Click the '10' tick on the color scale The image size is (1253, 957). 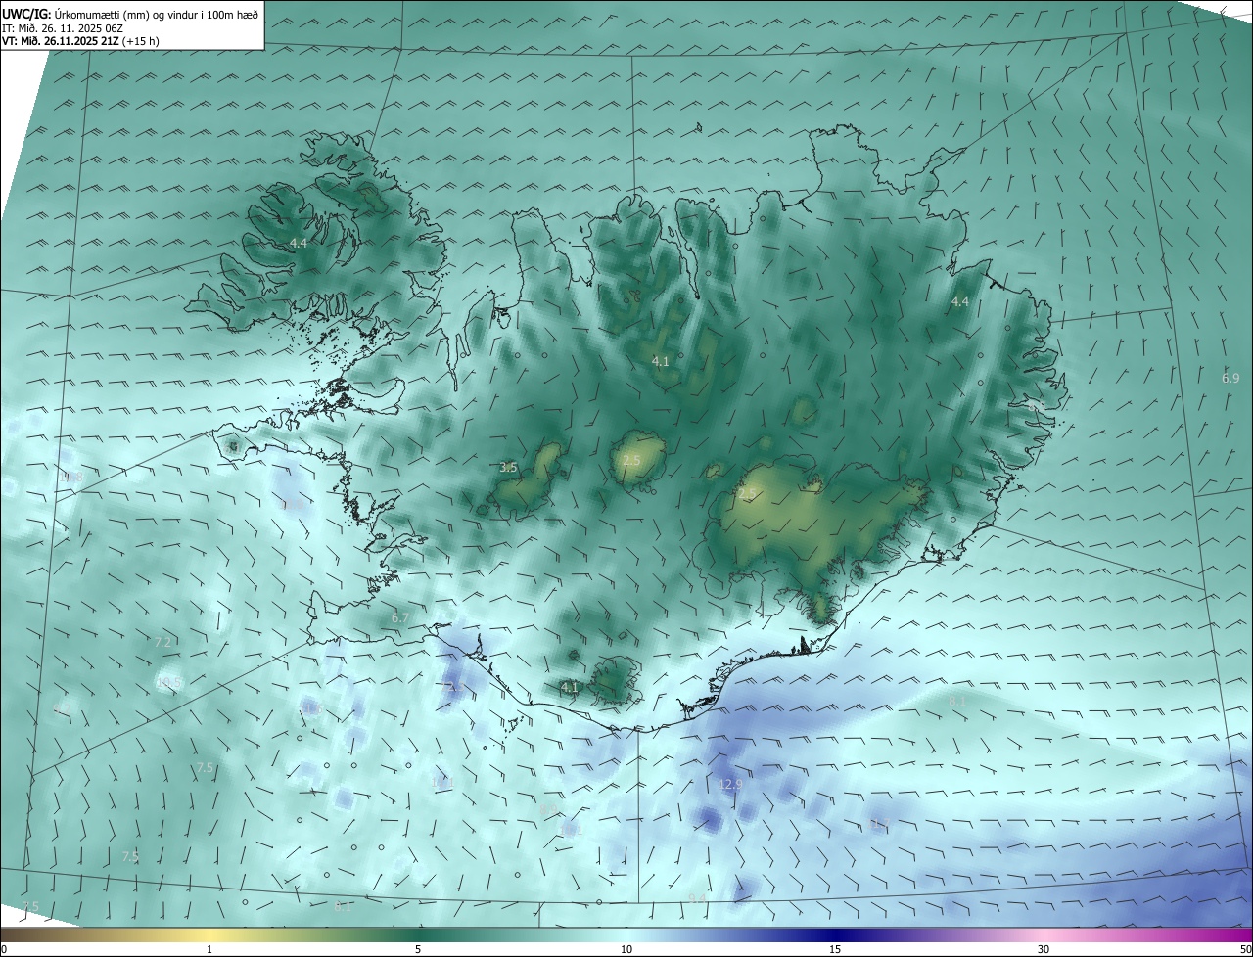point(626,949)
